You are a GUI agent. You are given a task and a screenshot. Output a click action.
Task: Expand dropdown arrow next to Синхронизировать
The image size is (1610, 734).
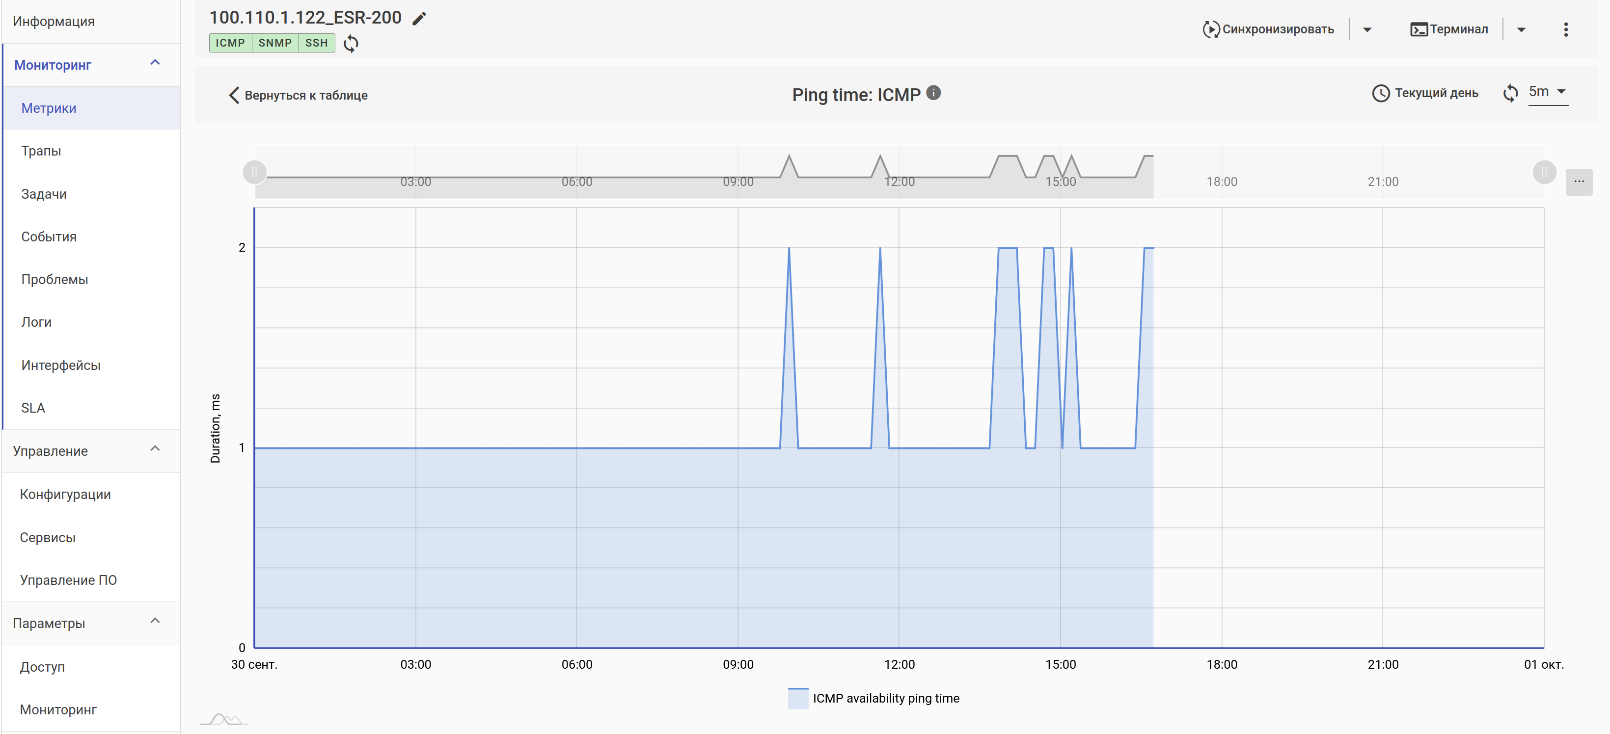[1367, 29]
